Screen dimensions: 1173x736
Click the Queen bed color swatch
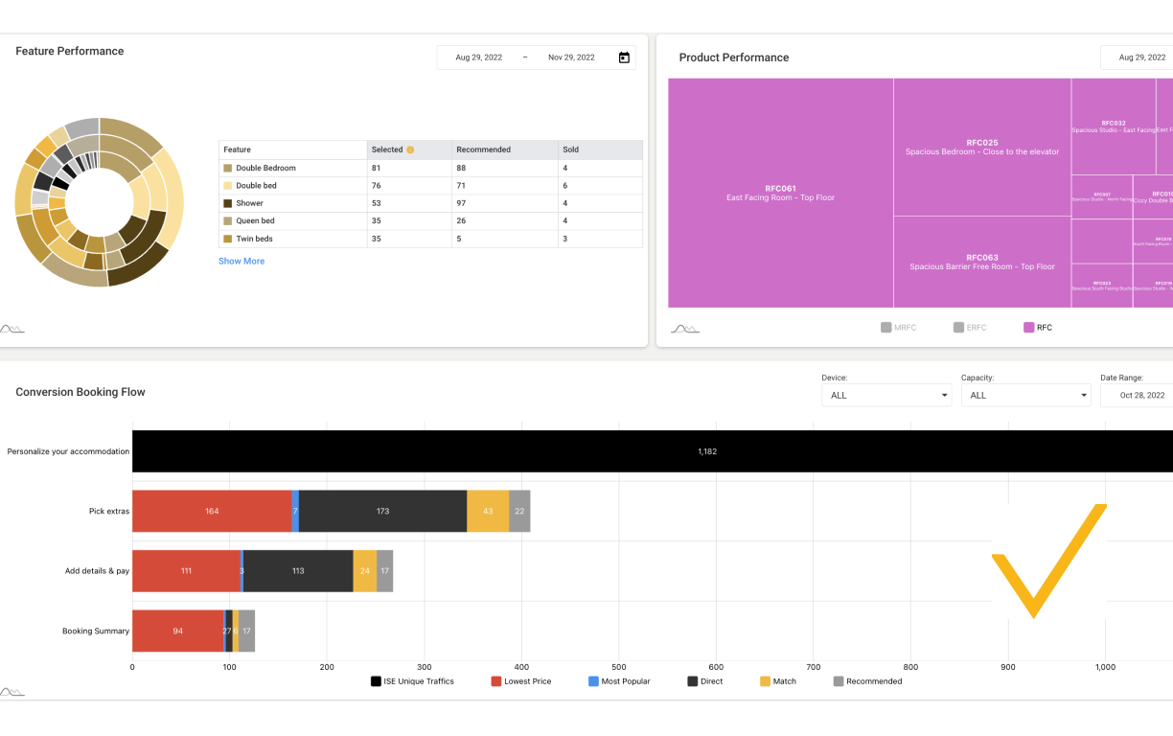point(227,220)
